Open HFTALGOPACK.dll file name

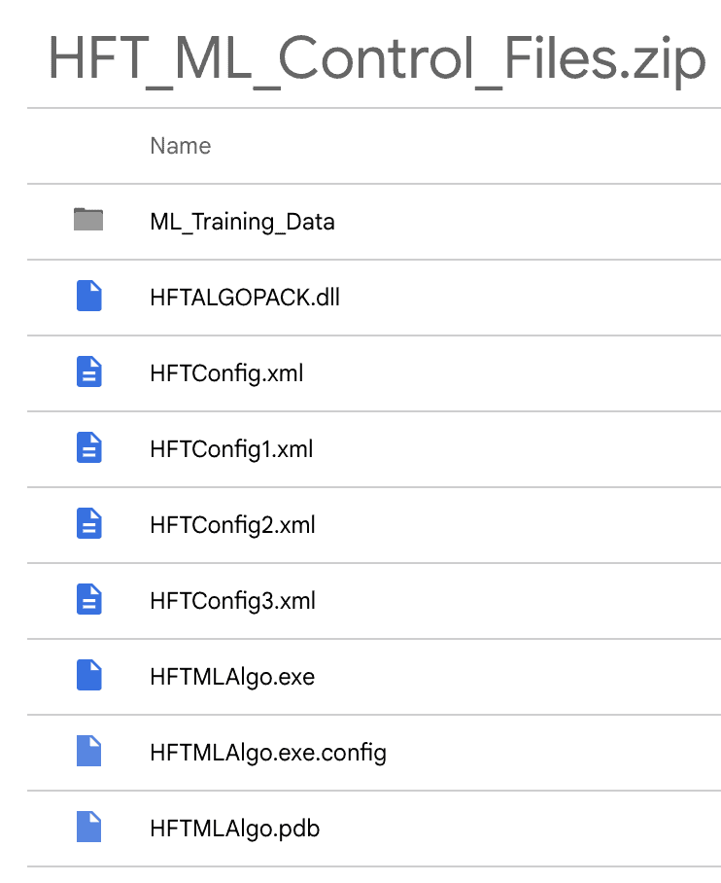coord(244,298)
